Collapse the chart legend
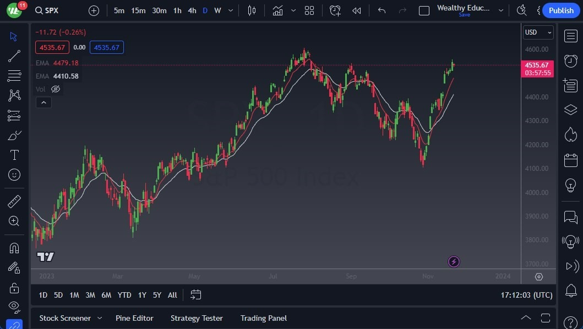This screenshot has width=583, height=329. coord(43,102)
